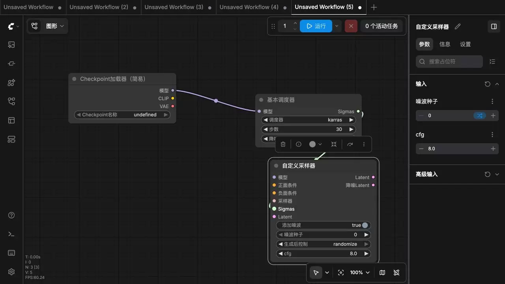Click the fit view icon in bottom toolbar
Screen dimensions: 505x284
[341, 273]
